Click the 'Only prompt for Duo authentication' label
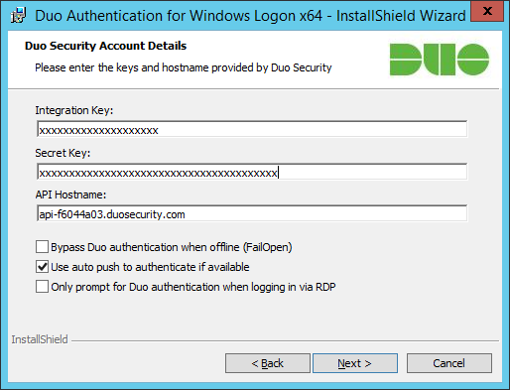 coord(193,287)
